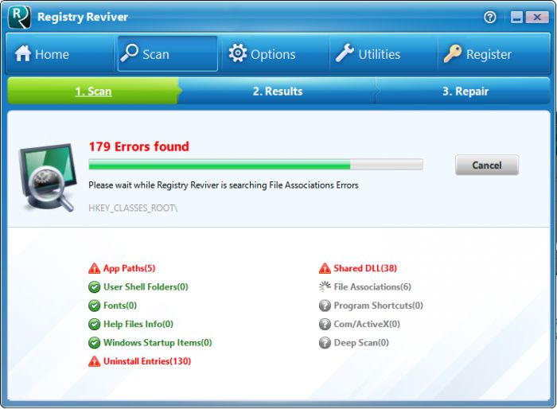Click the 'Program Shortcuts(0)' label

pyautogui.click(x=378, y=306)
